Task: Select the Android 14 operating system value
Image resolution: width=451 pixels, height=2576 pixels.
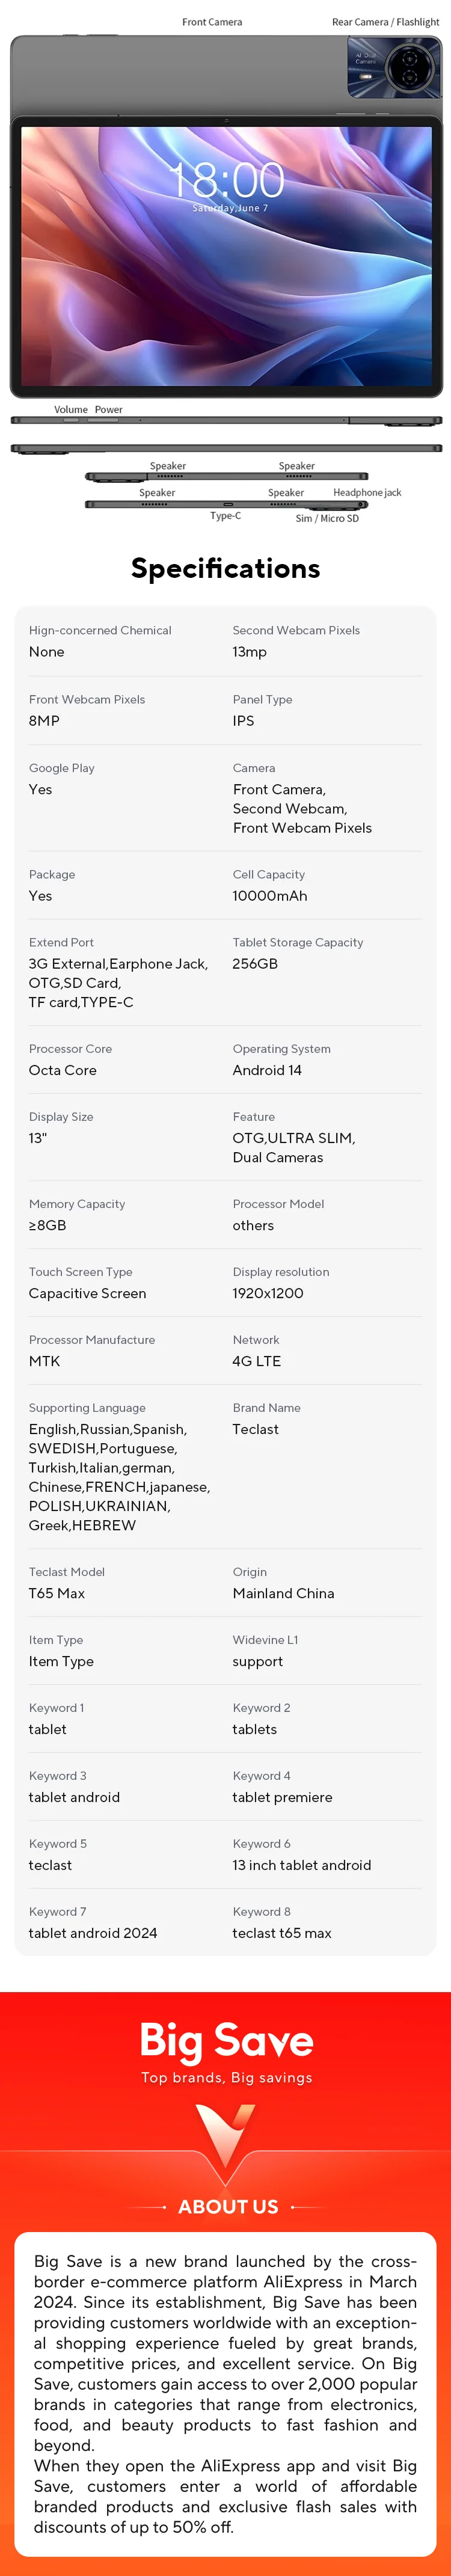Action: pyautogui.click(x=267, y=1070)
